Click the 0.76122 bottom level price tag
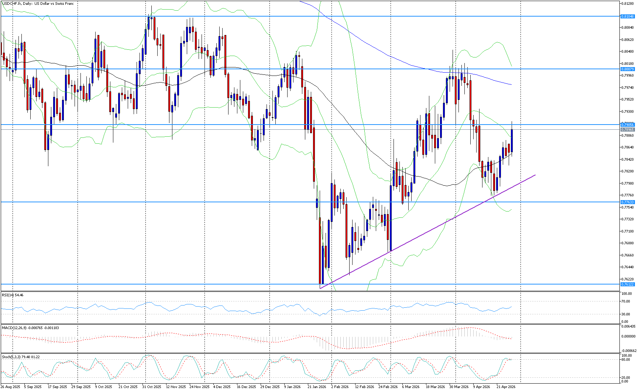 pyautogui.click(x=627, y=284)
